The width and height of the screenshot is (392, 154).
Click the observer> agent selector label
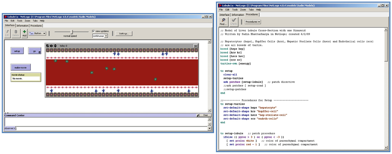10,128
